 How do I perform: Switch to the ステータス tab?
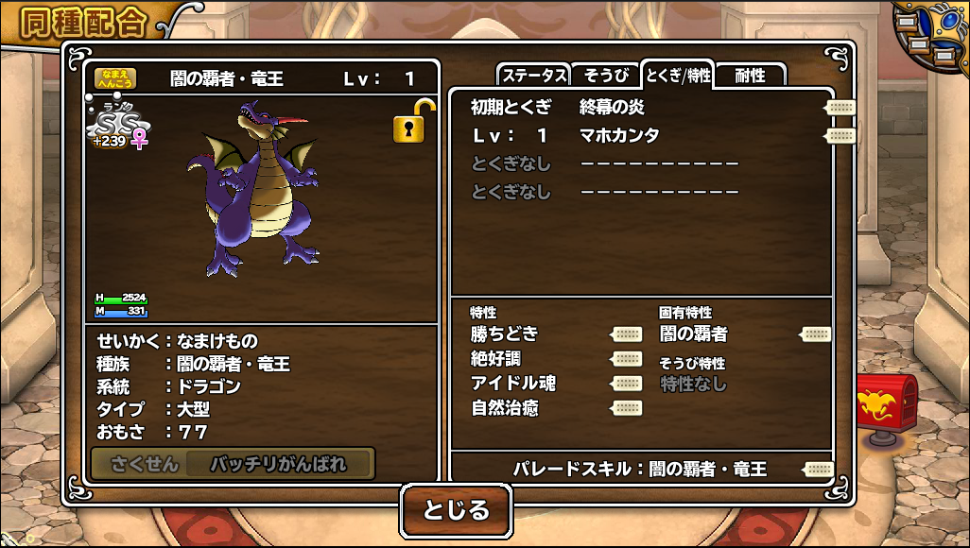pyautogui.click(x=534, y=76)
